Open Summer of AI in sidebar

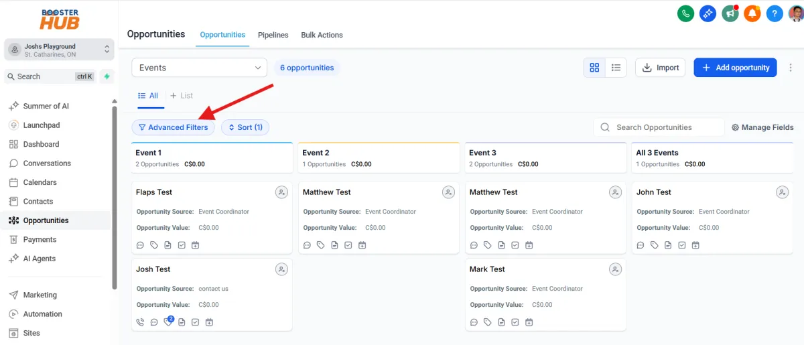[x=46, y=106]
